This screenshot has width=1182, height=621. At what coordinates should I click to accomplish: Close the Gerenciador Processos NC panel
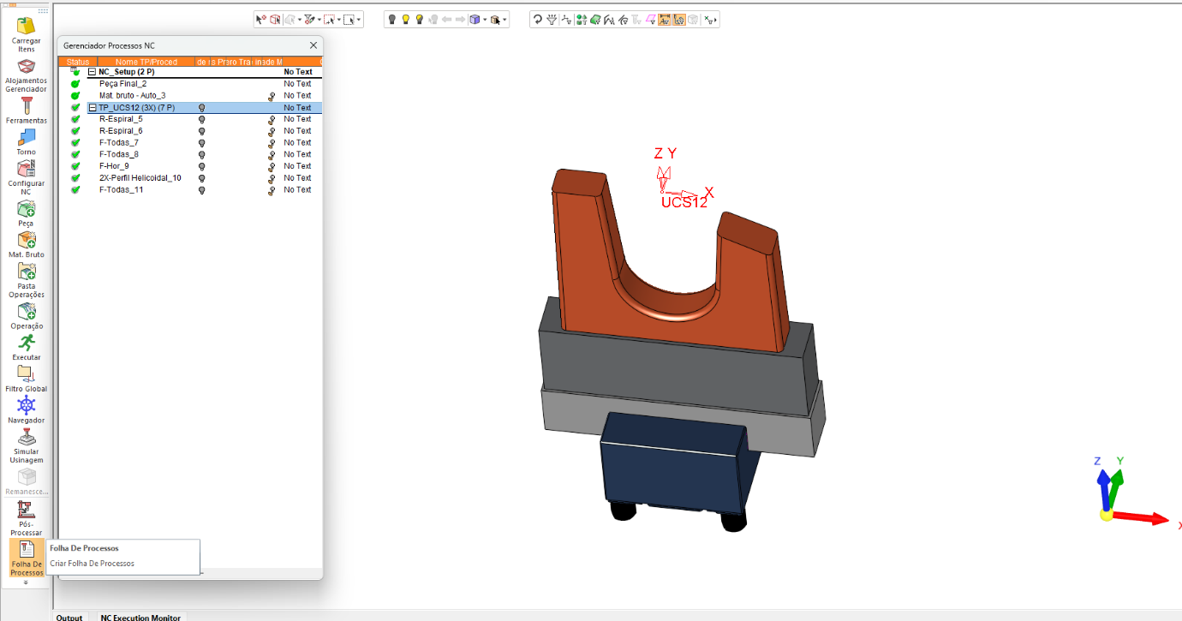point(313,45)
